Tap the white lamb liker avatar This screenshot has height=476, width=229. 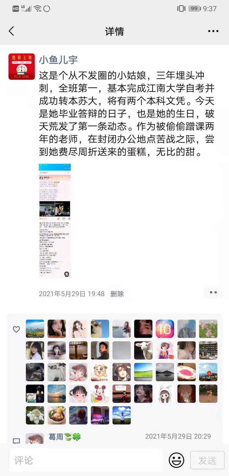pos(143,350)
